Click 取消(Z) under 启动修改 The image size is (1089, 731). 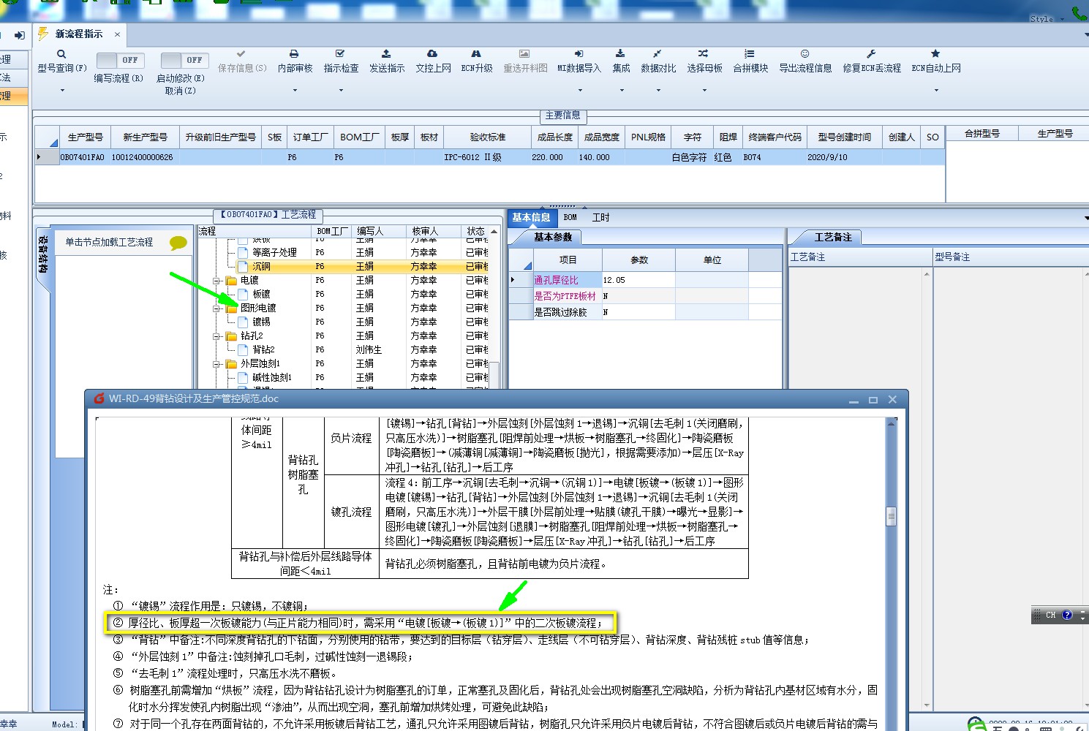click(x=180, y=91)
